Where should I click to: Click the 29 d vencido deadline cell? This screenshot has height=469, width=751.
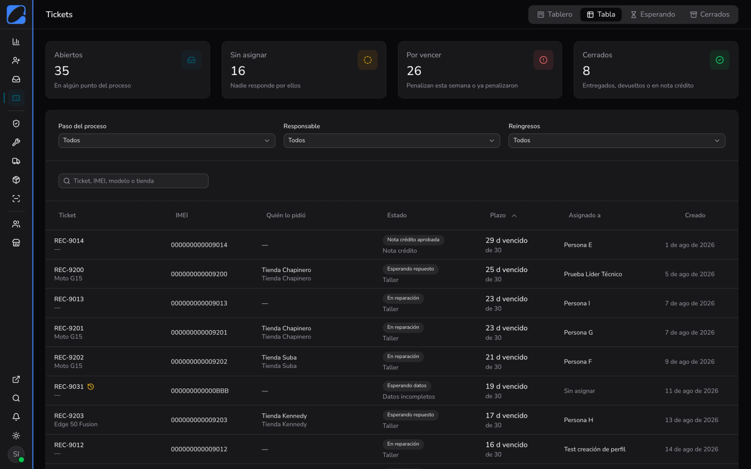pos(506,241)
